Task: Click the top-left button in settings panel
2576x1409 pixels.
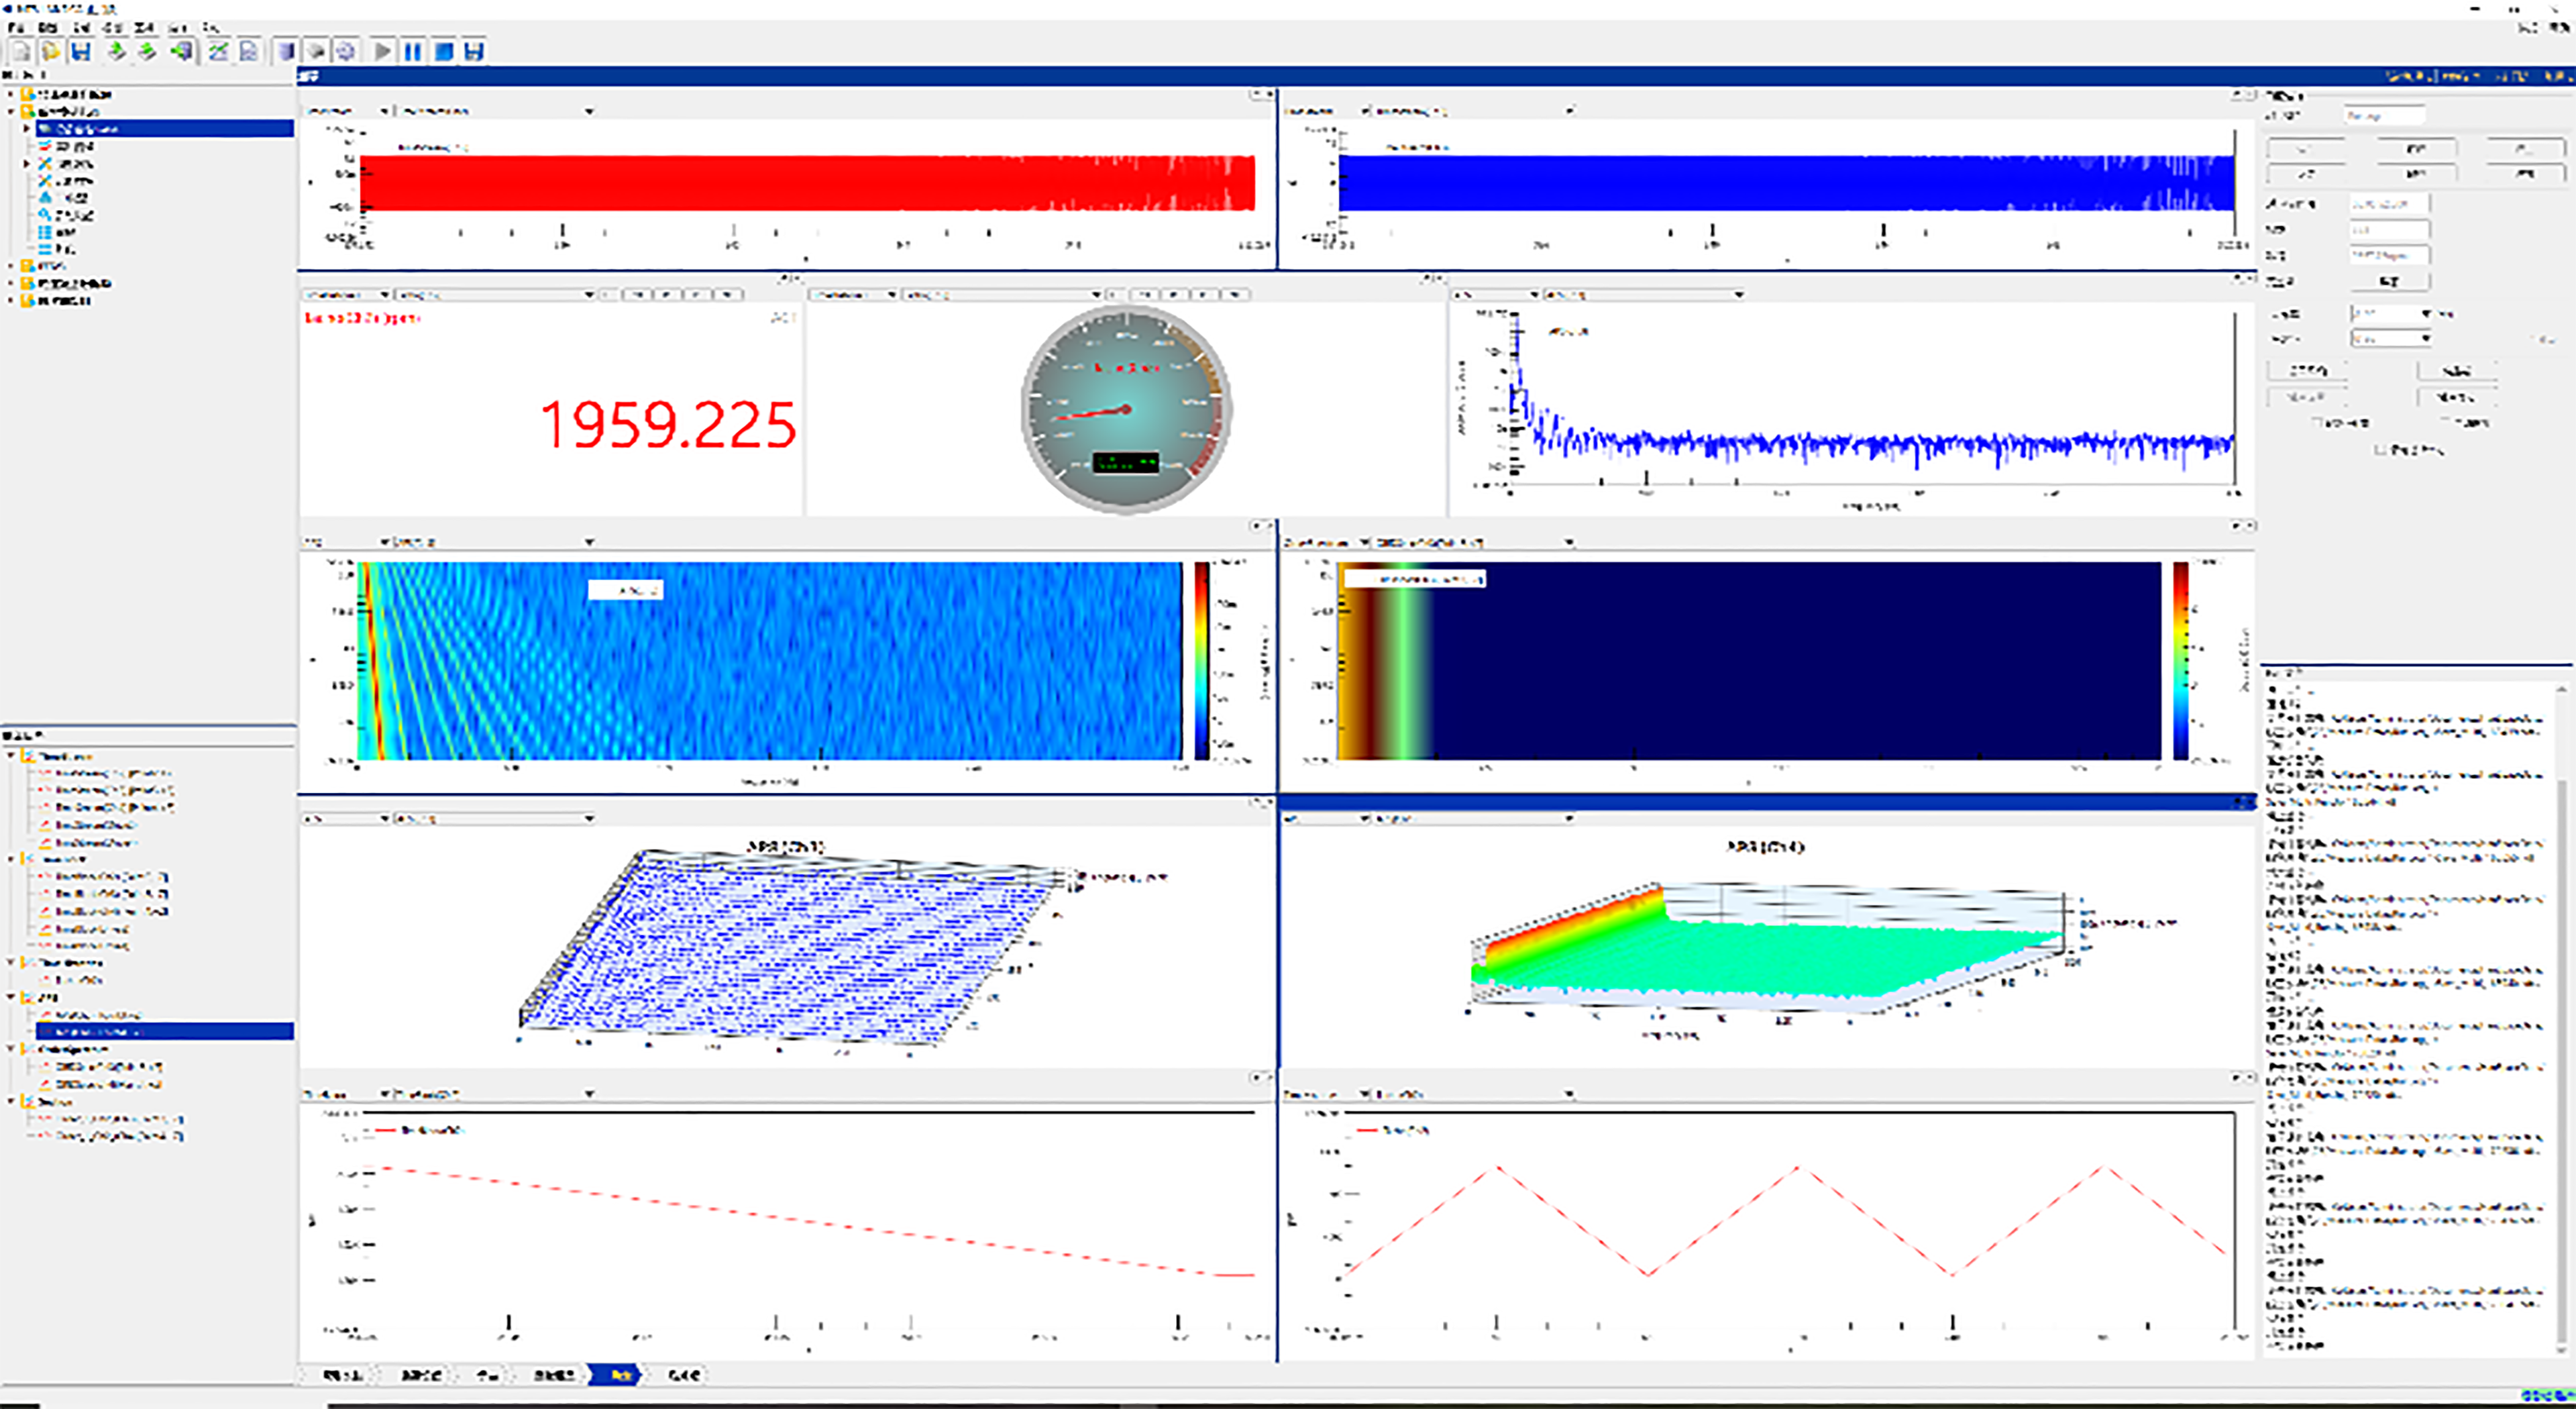Action: 2305,149
